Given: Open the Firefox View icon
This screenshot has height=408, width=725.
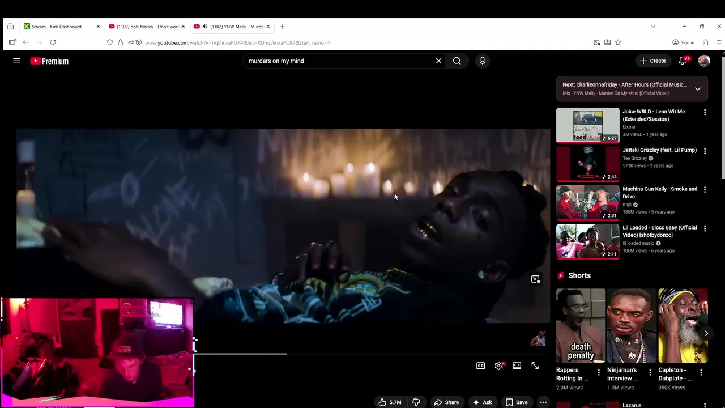Looking at the screenshot, I should click(10, 27).
